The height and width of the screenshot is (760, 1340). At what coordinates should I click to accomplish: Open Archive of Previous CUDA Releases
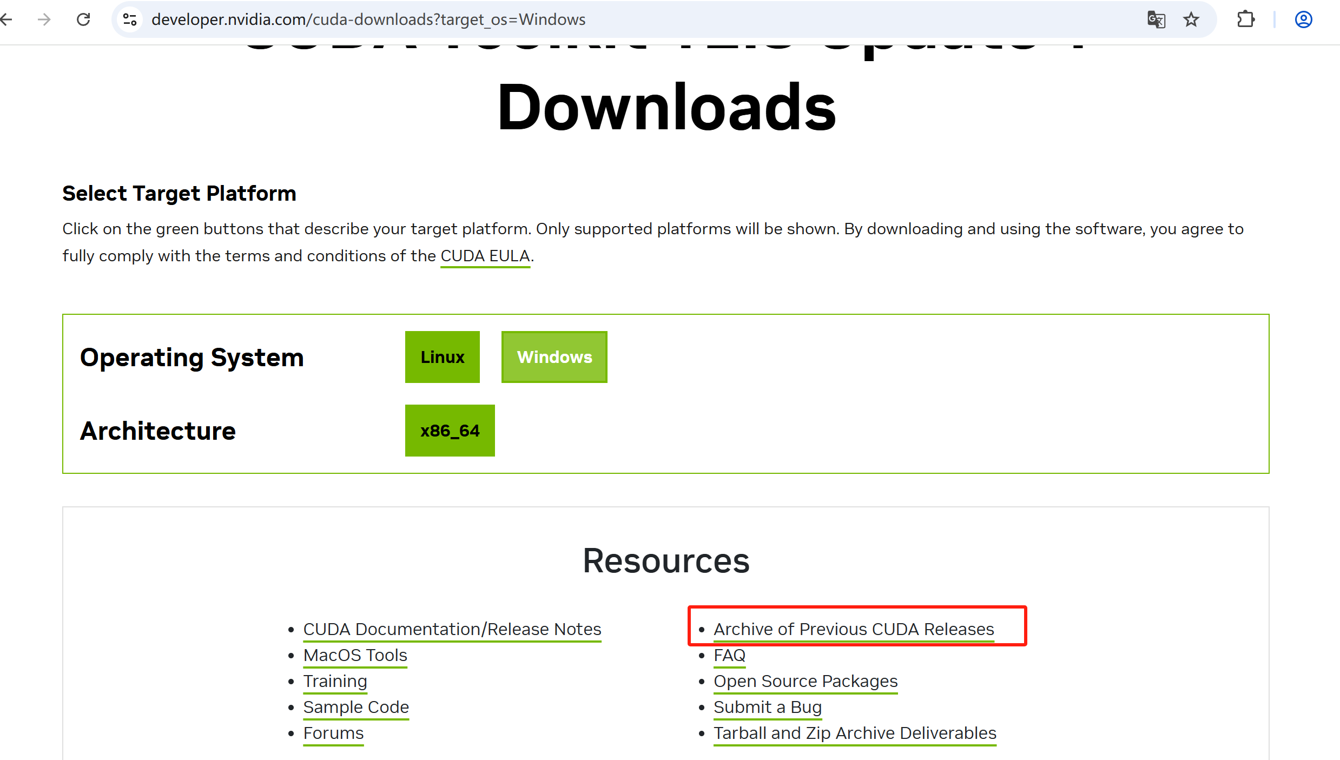coord(853,629)
